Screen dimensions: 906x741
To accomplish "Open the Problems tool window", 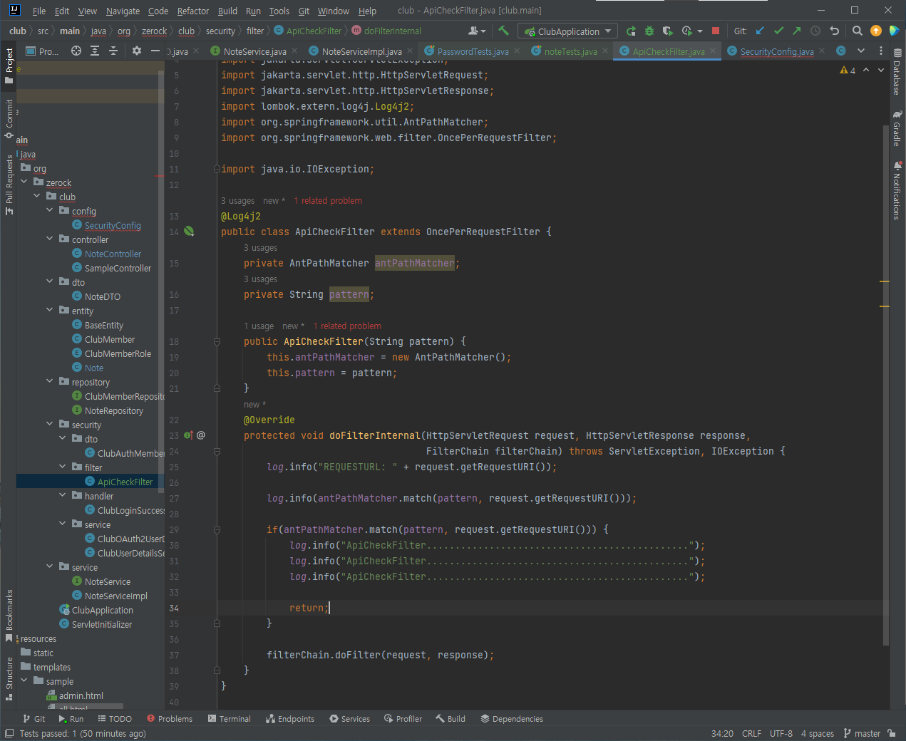I will pyautogui.click(x=170, y=719).
